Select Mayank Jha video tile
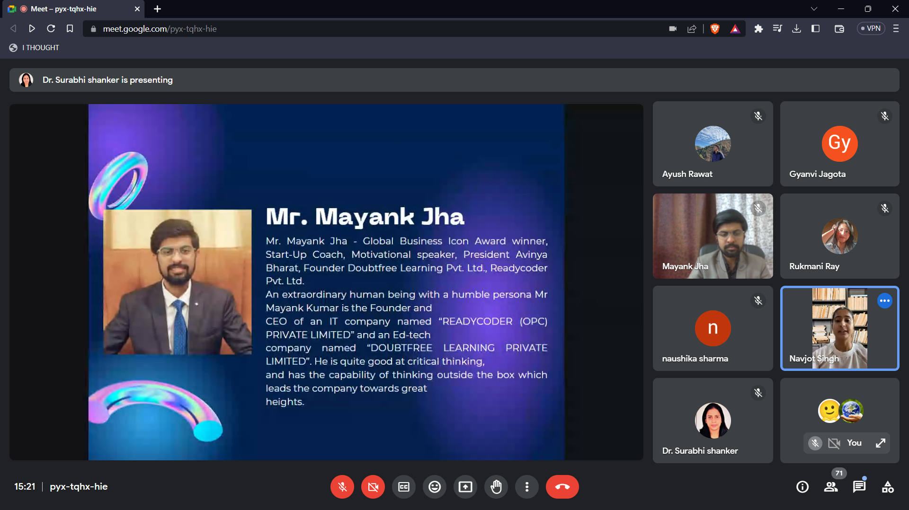 (713, 236)
